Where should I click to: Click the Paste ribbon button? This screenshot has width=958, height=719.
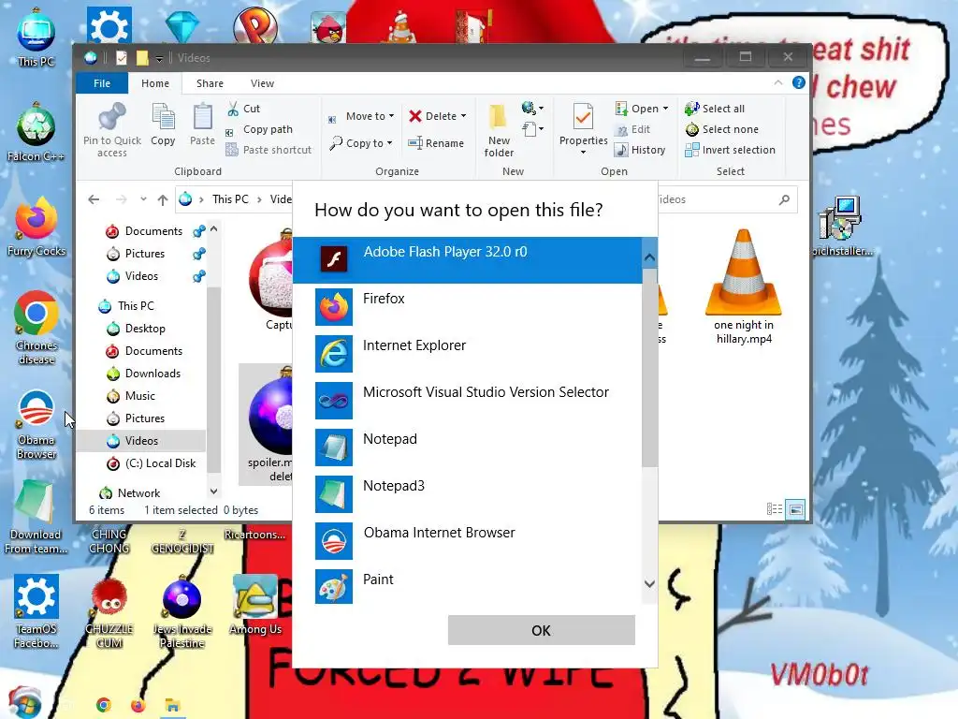pyautogui.click(x=202, y=125)
